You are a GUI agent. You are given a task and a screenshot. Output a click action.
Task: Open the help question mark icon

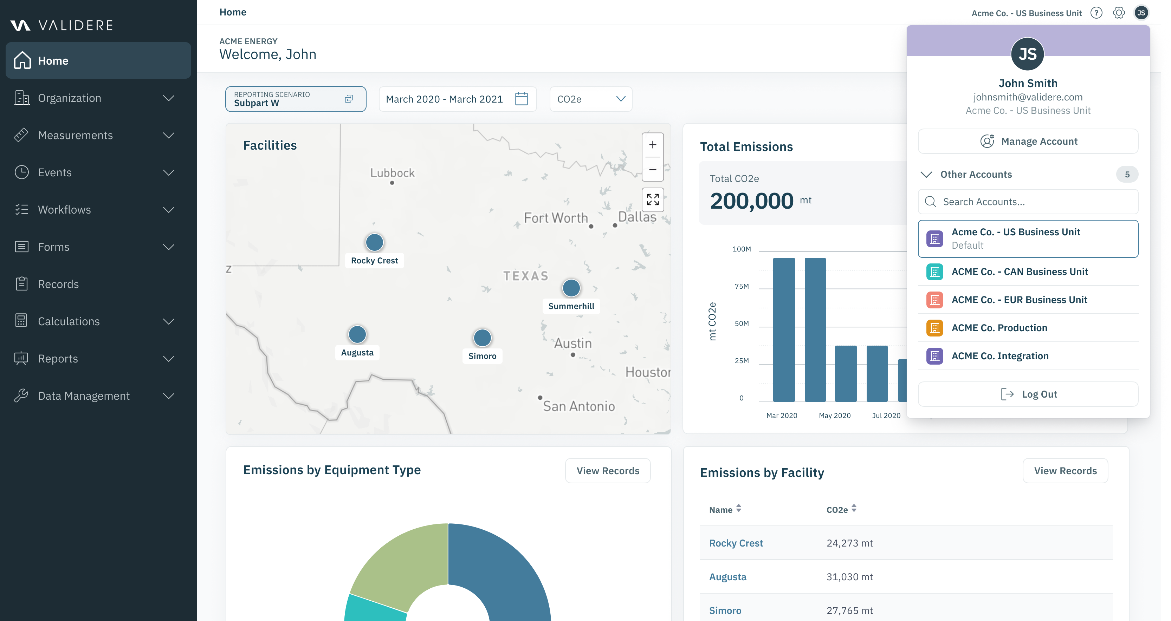(x=1096, y=13)
